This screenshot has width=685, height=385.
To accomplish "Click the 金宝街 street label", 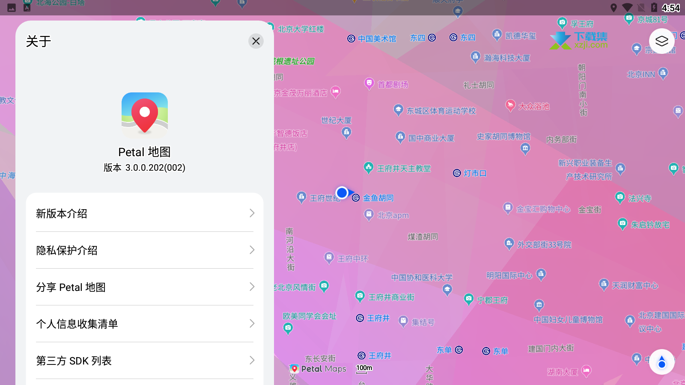I will pyautogui.click(x=590, y=210).
